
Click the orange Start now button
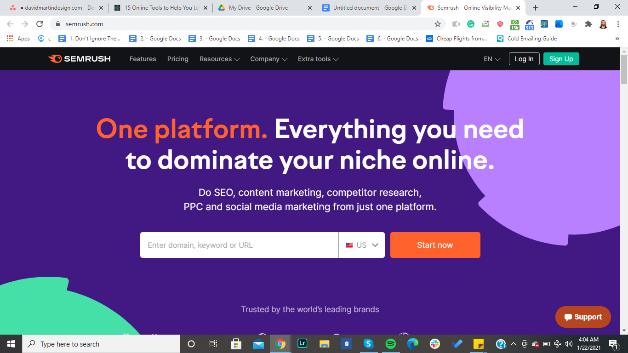(435, 245)
